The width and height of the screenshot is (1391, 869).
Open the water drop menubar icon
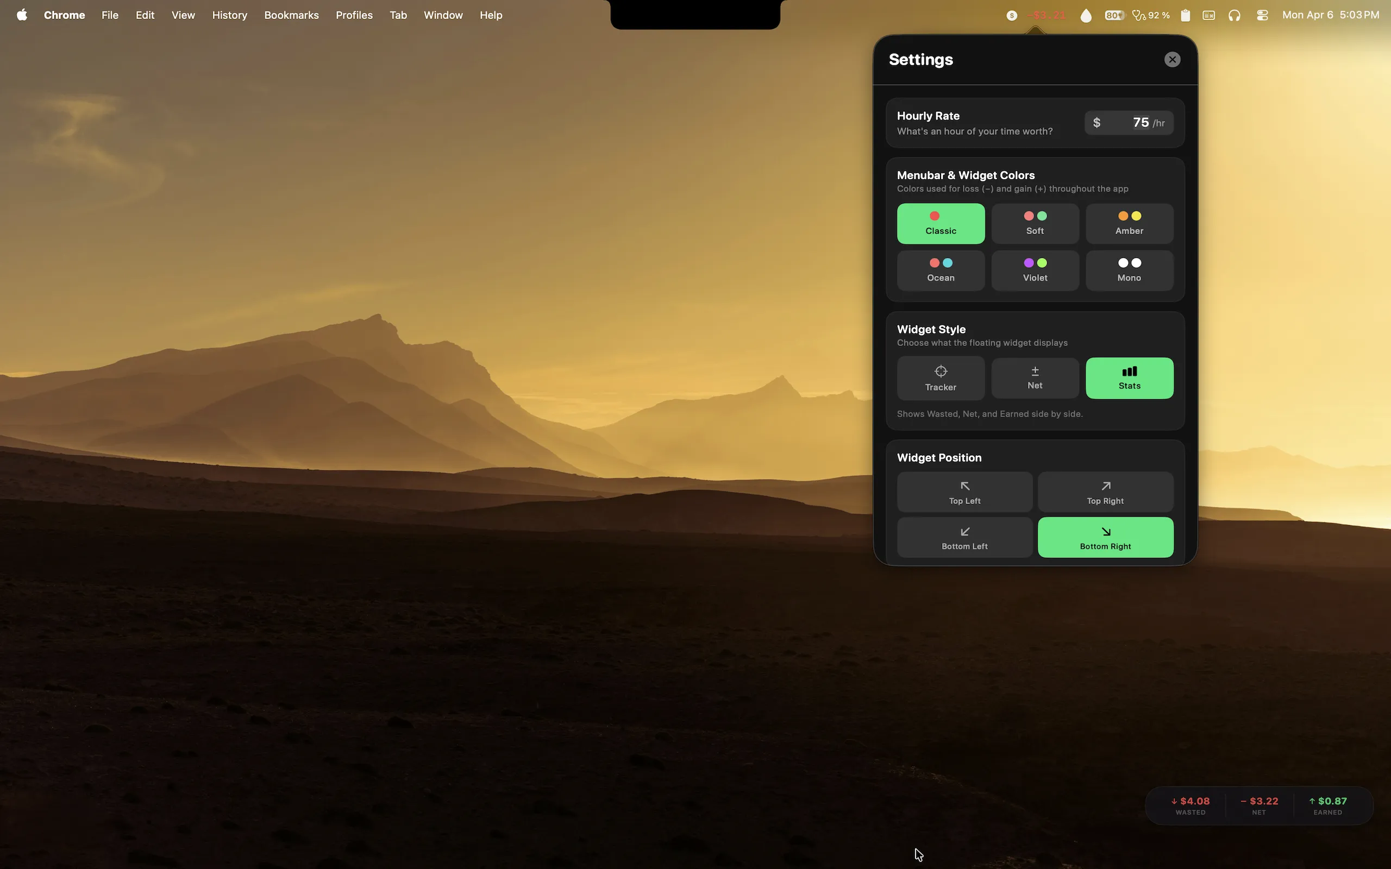pos(1085,16)
